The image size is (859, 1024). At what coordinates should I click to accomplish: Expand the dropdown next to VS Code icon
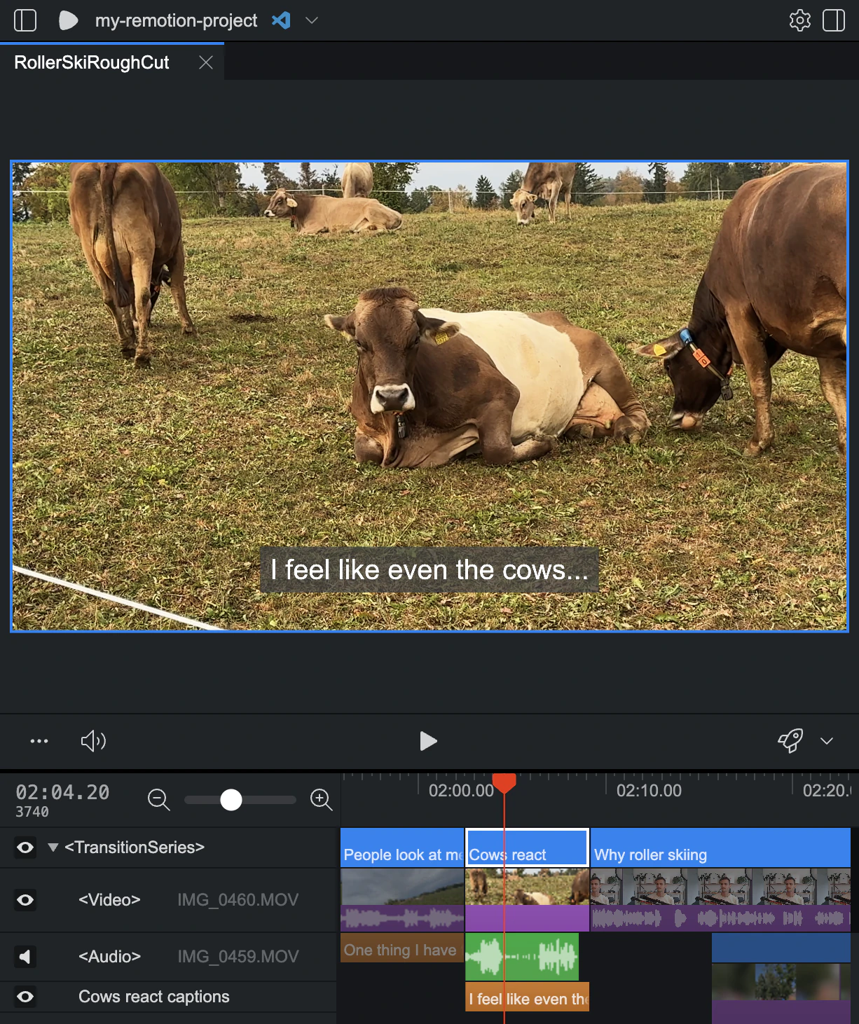(312, 20)
